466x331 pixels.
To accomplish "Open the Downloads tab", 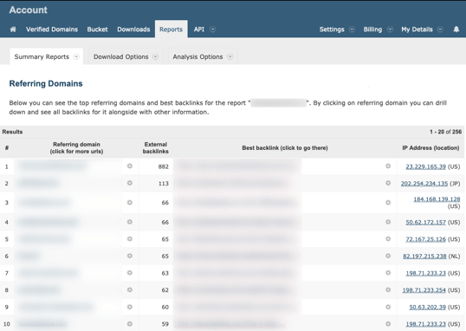I will (133, 29).
